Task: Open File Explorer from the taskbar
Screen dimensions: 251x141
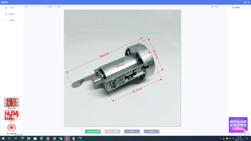Action: [x=29, y=139]
